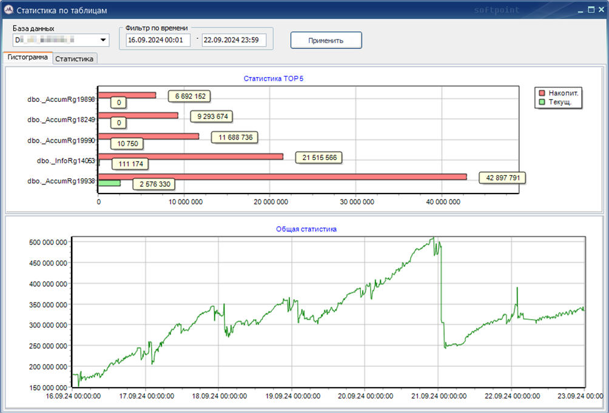This screenshot has width=609, height=413.
Task: Minimize the Статистика по таблицам window
Action: tap(580, 10)
